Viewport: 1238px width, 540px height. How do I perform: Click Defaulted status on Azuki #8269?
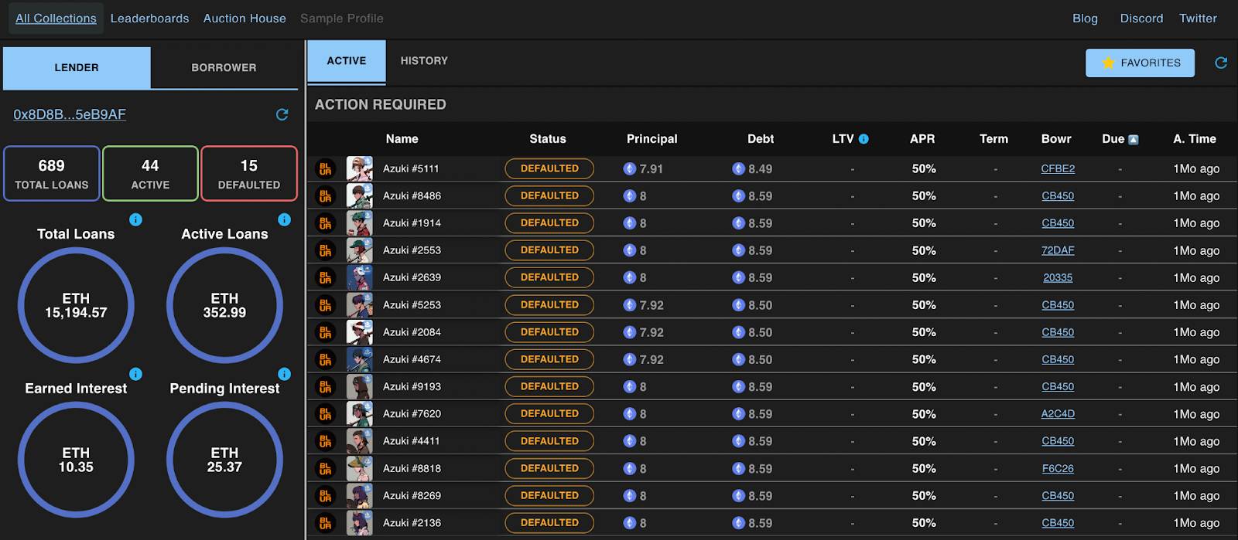click(x=549, y=495)
